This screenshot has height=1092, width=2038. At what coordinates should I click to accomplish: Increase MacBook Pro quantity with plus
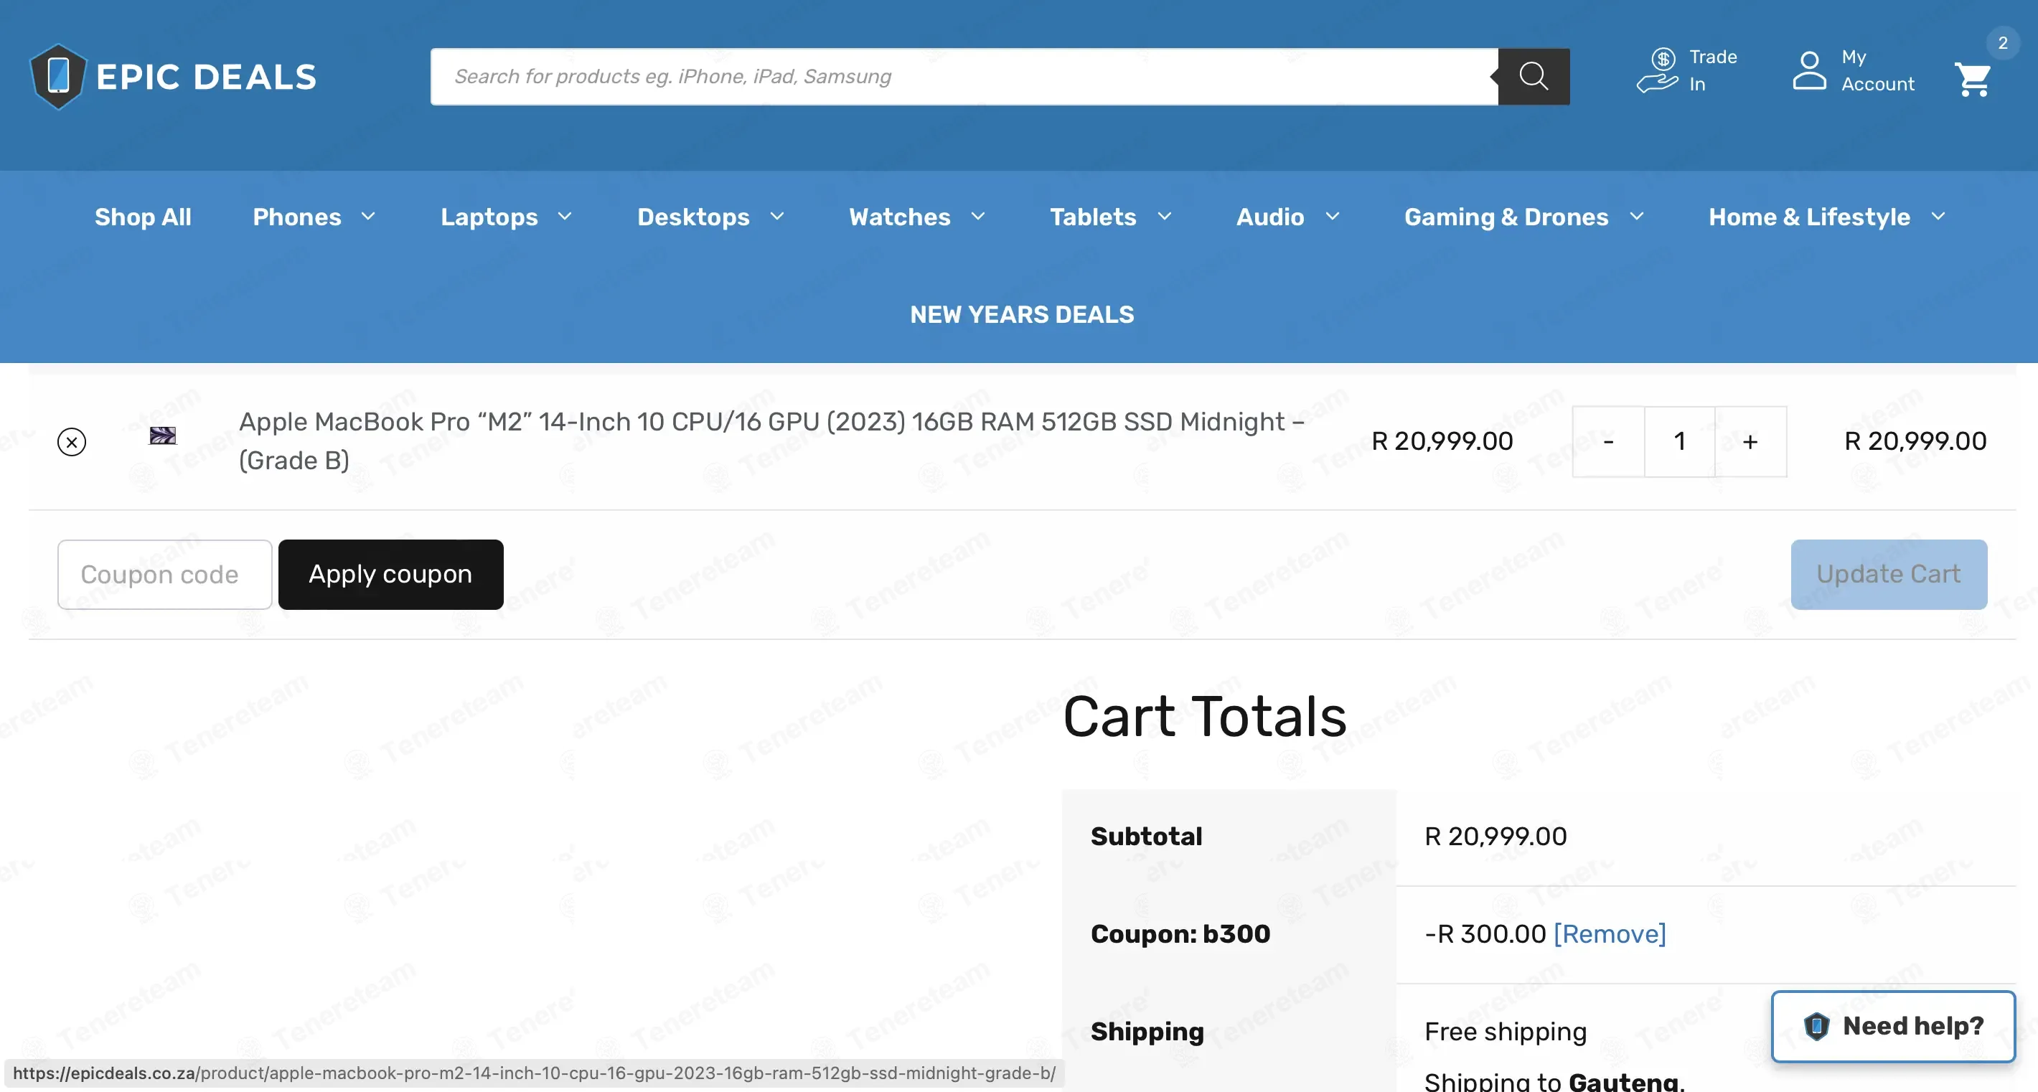(x=1750, y=441)
